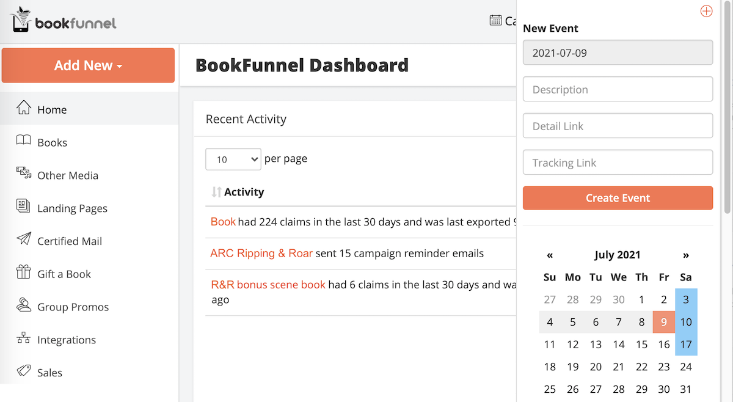Viewport: 733px width, 402px height.
Task: Open Certified Mail section
Action: [23, 241]
